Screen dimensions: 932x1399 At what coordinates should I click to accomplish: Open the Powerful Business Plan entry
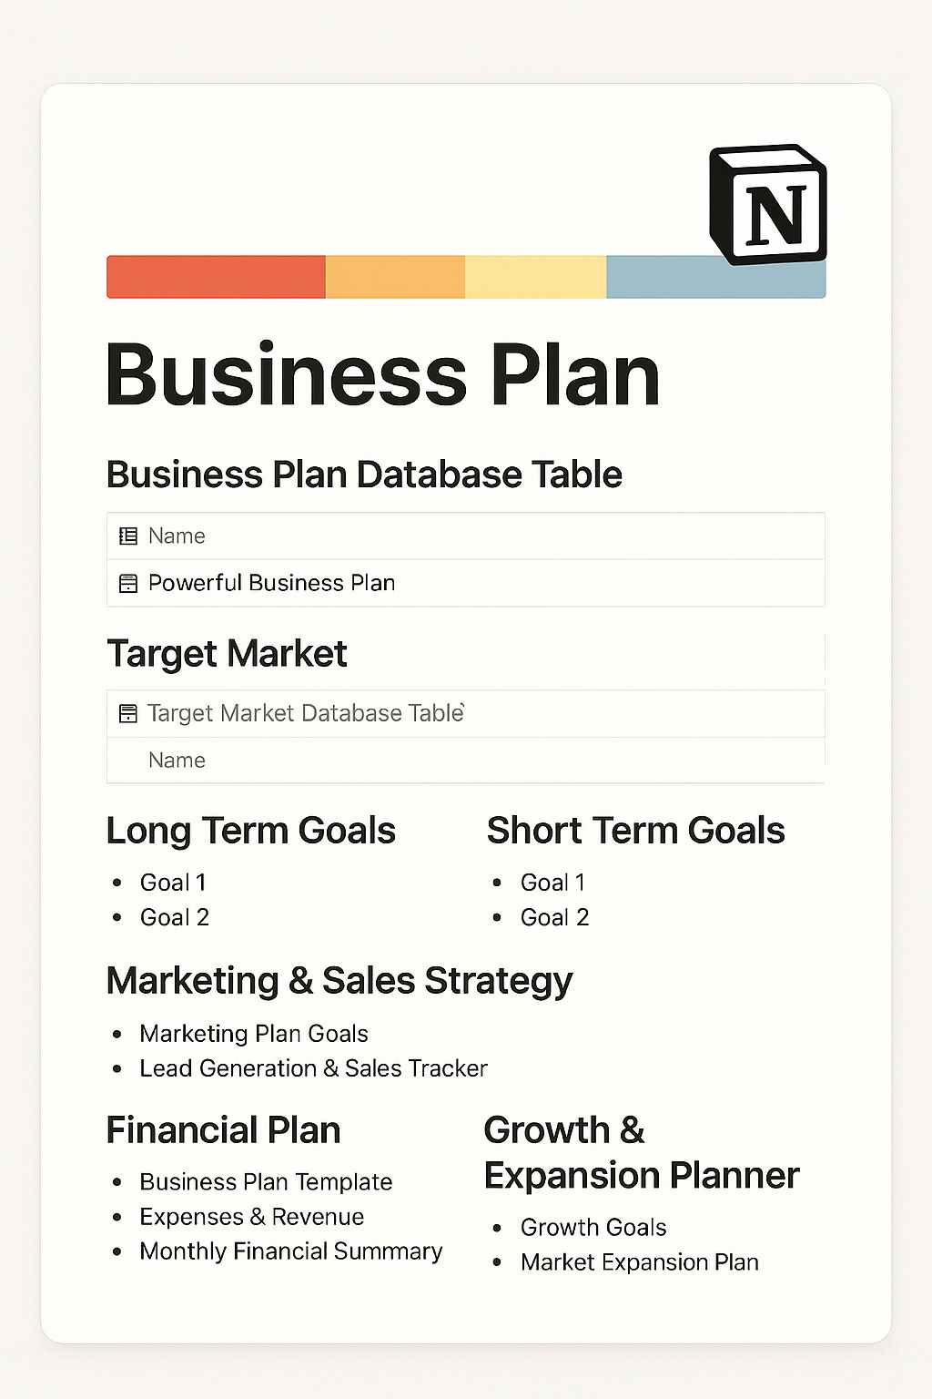click(x=271, y=583)
